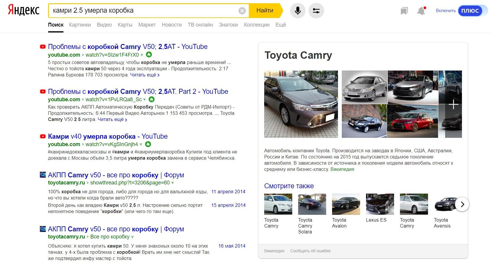This screenshot has height=265, width=490.
Task: Click YouTube favicon of first result
Action: [x=43, y=47]
